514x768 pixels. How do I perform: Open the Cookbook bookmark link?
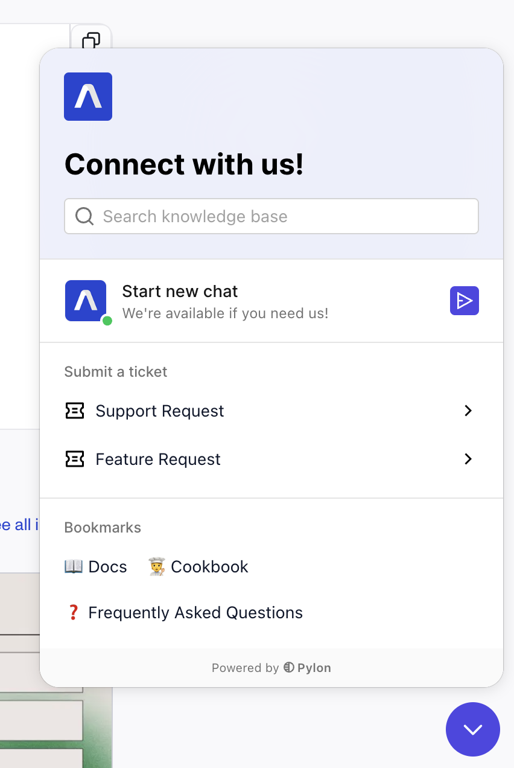tap(209, 567)
